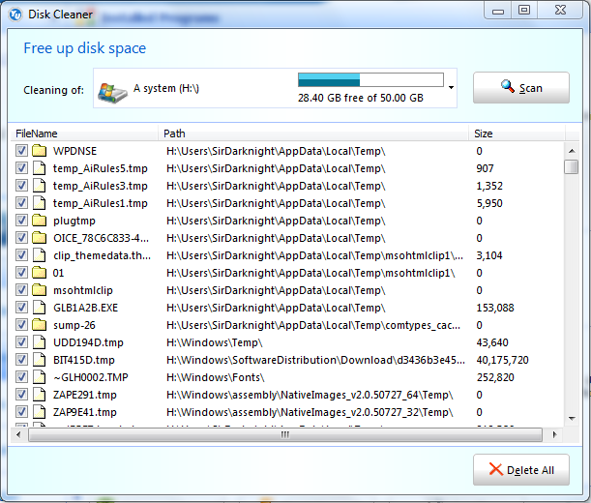This screenshot has width=591, height=503.
Task: Click file icon of temp_AiRules3.tmp
Action: click(x=40, y=186)
